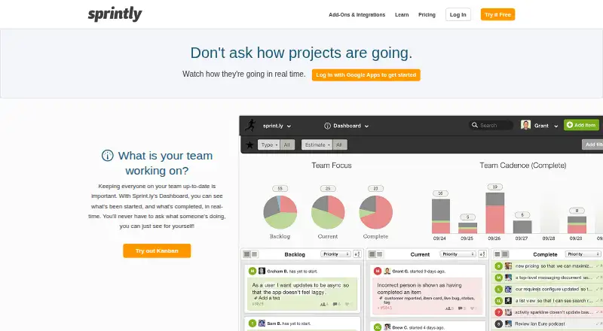This screenshot has width=603, height=331.
Task: Click the green Add Item button
Action: click(x=581, y=125)
